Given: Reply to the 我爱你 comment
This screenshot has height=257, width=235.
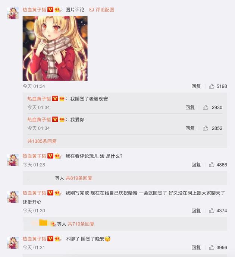Looking at the screenshot, I should point(190,128).
